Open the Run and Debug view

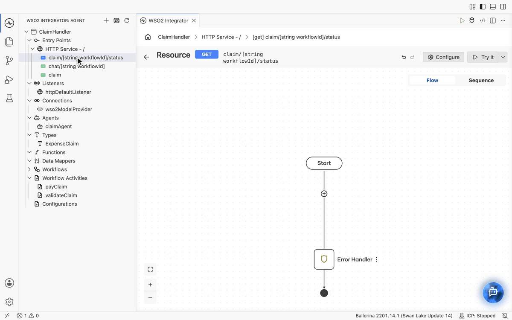9,79
